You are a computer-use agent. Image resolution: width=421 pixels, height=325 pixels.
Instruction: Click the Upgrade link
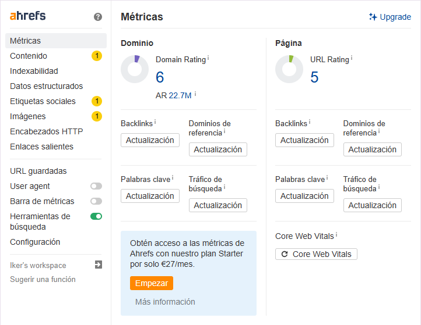tap(395, 17)
